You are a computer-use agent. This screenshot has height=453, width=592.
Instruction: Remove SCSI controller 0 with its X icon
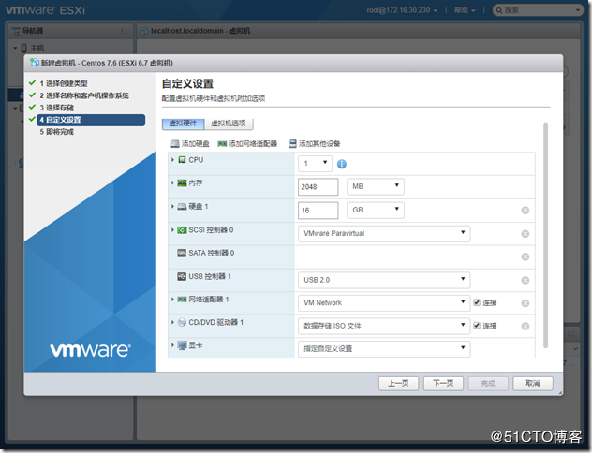(525, 234)
